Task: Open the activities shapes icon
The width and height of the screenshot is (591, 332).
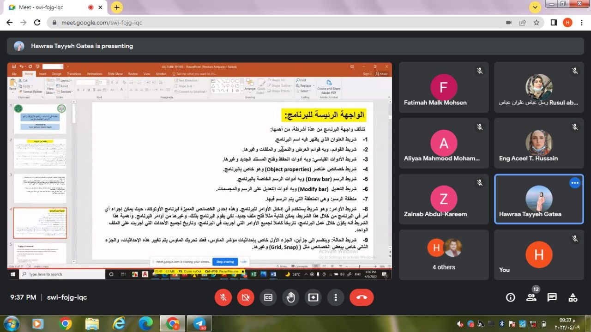Action: tap(573, 297)
